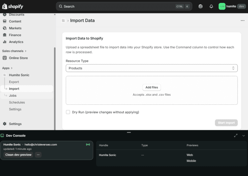The height and width of the screenshot is (176, 248).
Task: Open the Resource Type Products dropdown
Action: pos(151,68)
